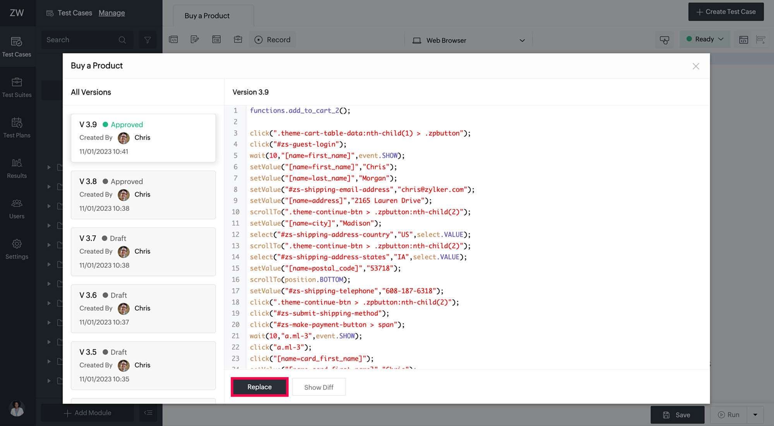Image resolution: width=774 pixels, height=426 pixels.
Task: Click the Show Diff button
Action: point(319,387)
